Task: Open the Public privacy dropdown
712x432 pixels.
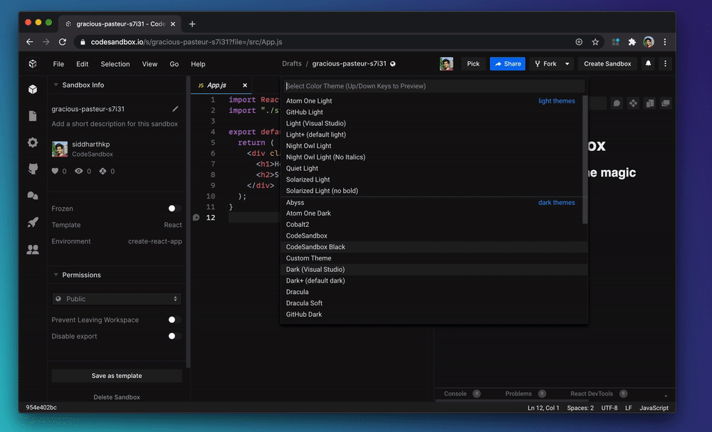Action: click(x=117, y=299)
